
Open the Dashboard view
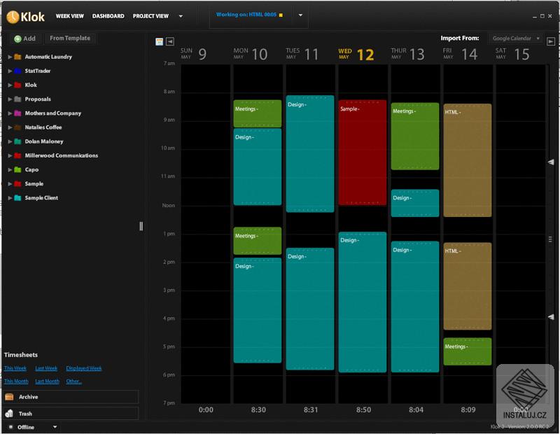point(108,16)
